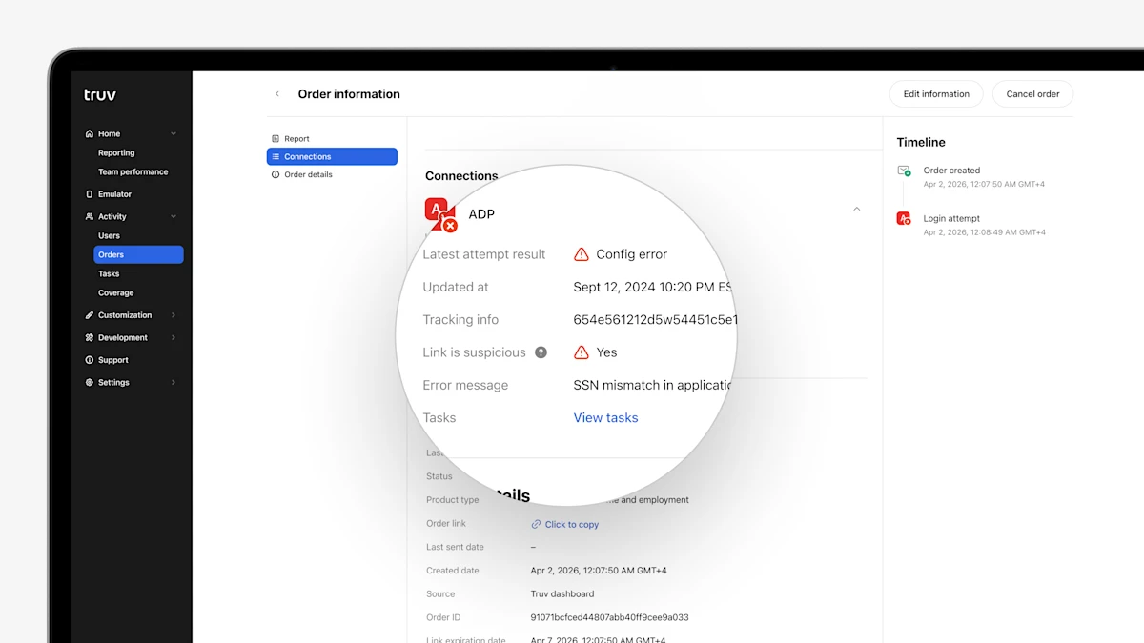Open Reporting in the sidebar
The image size is (1144, 643).
click(x=116, y=153)
